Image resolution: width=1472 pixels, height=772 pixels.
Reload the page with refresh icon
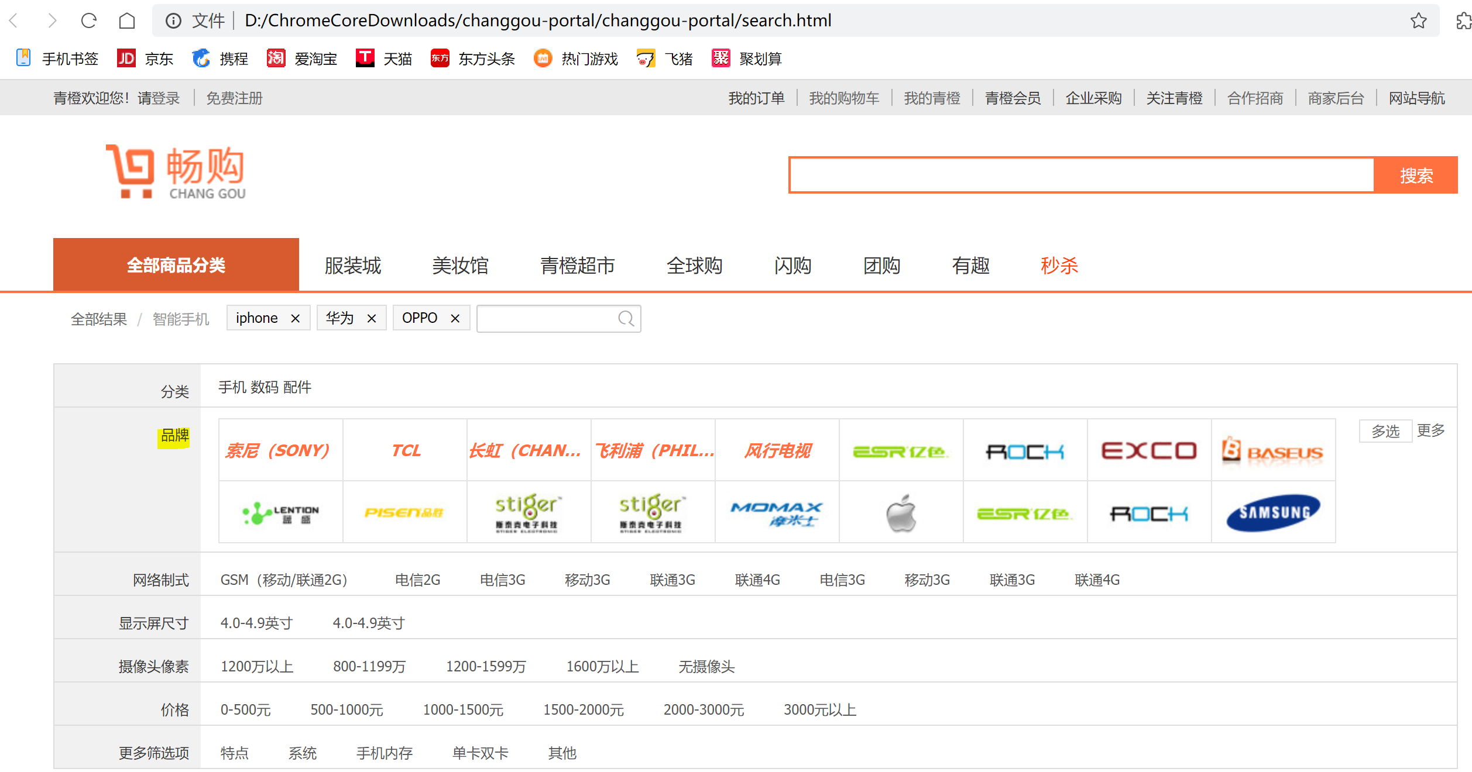(x=89, y=21)
